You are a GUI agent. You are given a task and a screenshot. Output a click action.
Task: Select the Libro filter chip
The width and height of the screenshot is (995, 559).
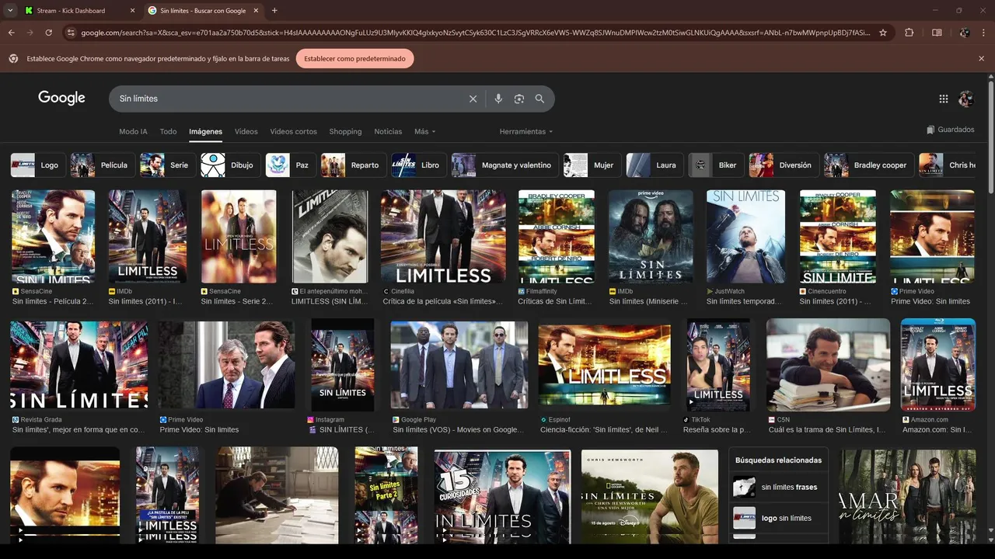click(x=418, y=165)
